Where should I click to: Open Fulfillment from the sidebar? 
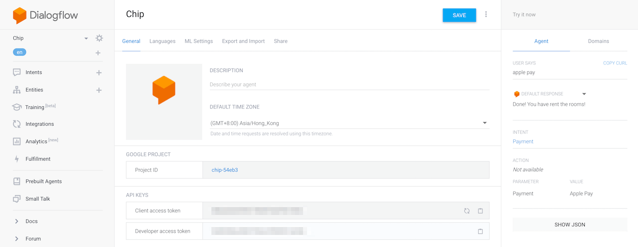[38, 159]
